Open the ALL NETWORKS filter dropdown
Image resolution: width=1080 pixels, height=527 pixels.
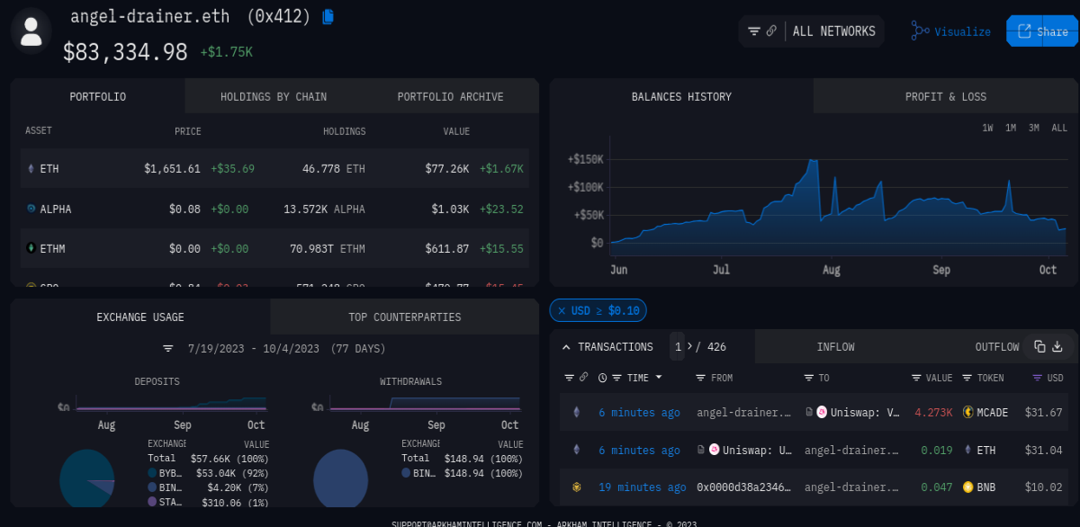coord(811,31)
